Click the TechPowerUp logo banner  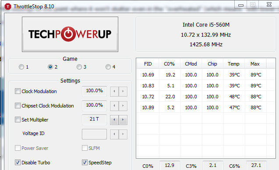pyautogui.click(x=70, y=34)
